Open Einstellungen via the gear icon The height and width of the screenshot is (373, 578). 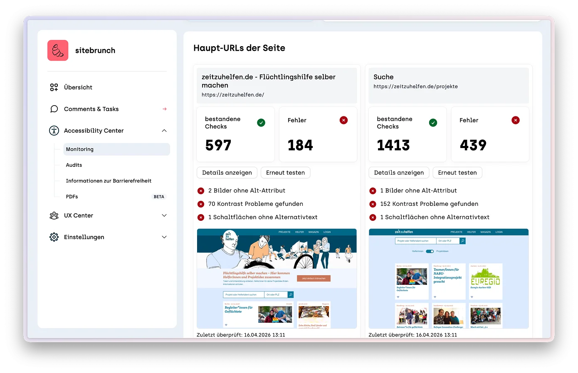pyautogui.click(x=54, y=237)
